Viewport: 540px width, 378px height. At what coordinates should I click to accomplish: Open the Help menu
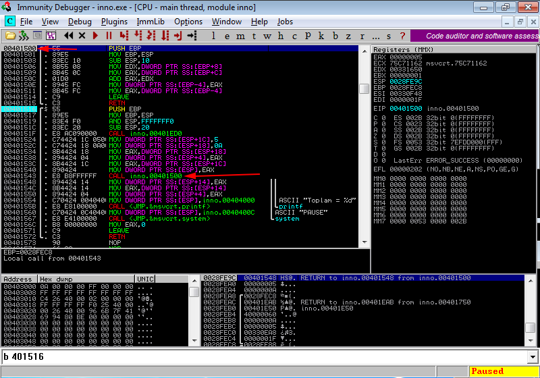(259, 22)
